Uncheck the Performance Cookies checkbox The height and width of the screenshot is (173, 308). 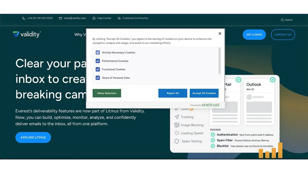tap(98, 61)
